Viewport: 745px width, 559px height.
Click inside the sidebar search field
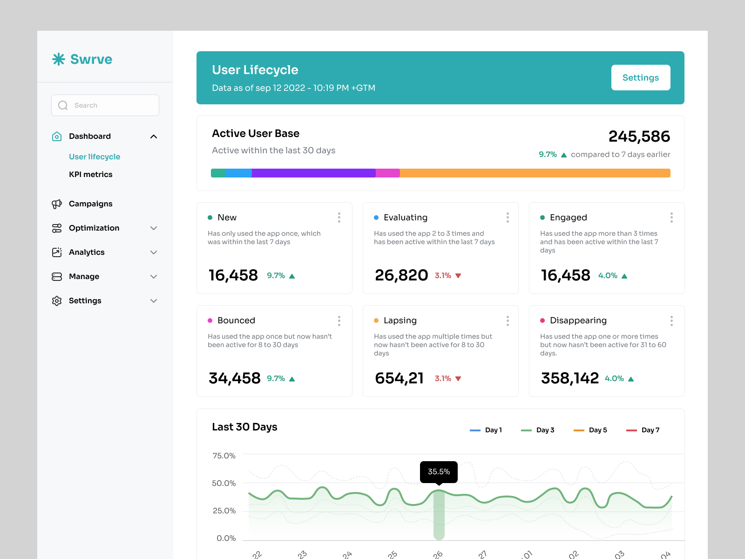105,105
